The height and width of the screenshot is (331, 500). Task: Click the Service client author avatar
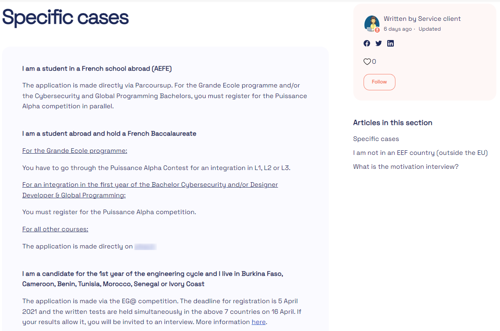pos(372,24)
